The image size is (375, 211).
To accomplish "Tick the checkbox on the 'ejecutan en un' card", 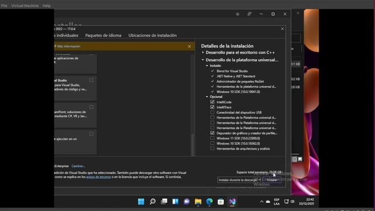I will click(x=91, y=134).
